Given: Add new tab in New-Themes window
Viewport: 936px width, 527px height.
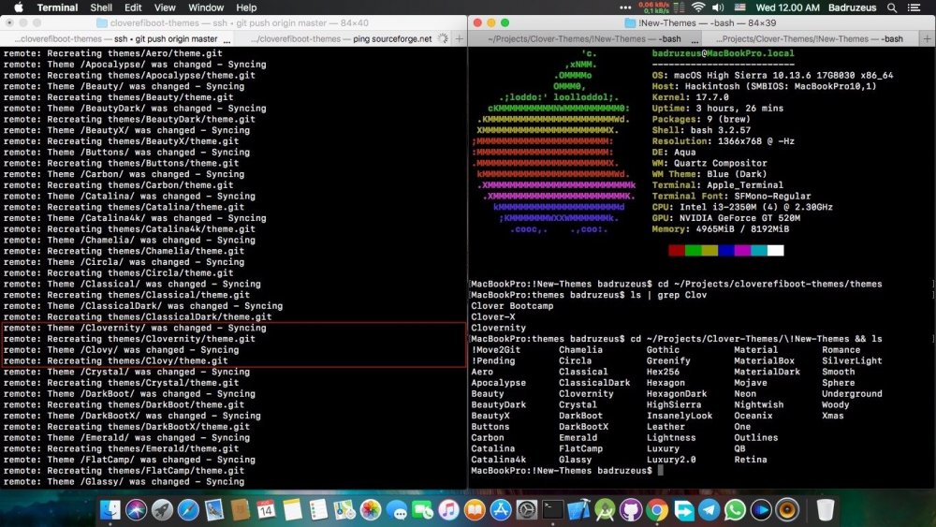Looking at the screenshot, I should pyautogui.click(x=927, y=38).
